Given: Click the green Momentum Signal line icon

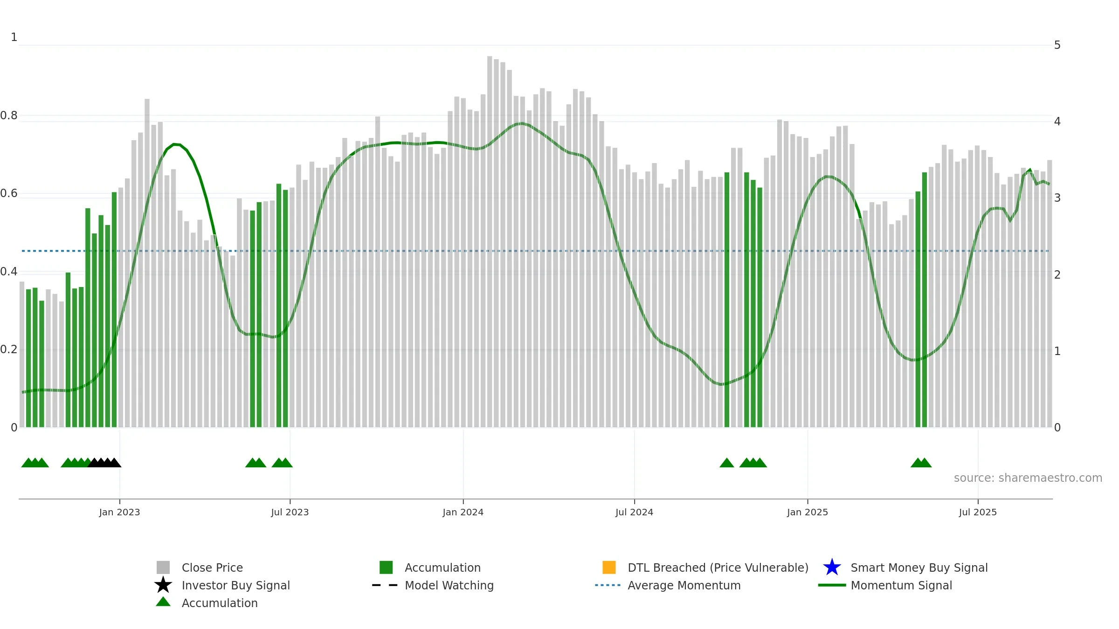Looking at the screenshot, I should (x=832, y=585).
